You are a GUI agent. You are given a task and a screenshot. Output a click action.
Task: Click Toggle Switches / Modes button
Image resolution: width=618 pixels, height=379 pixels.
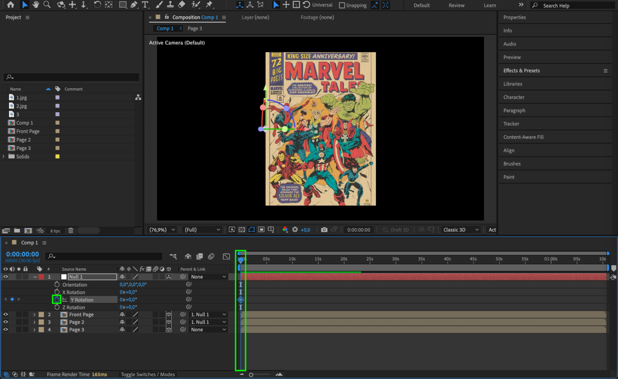click(x=148, y=374)
